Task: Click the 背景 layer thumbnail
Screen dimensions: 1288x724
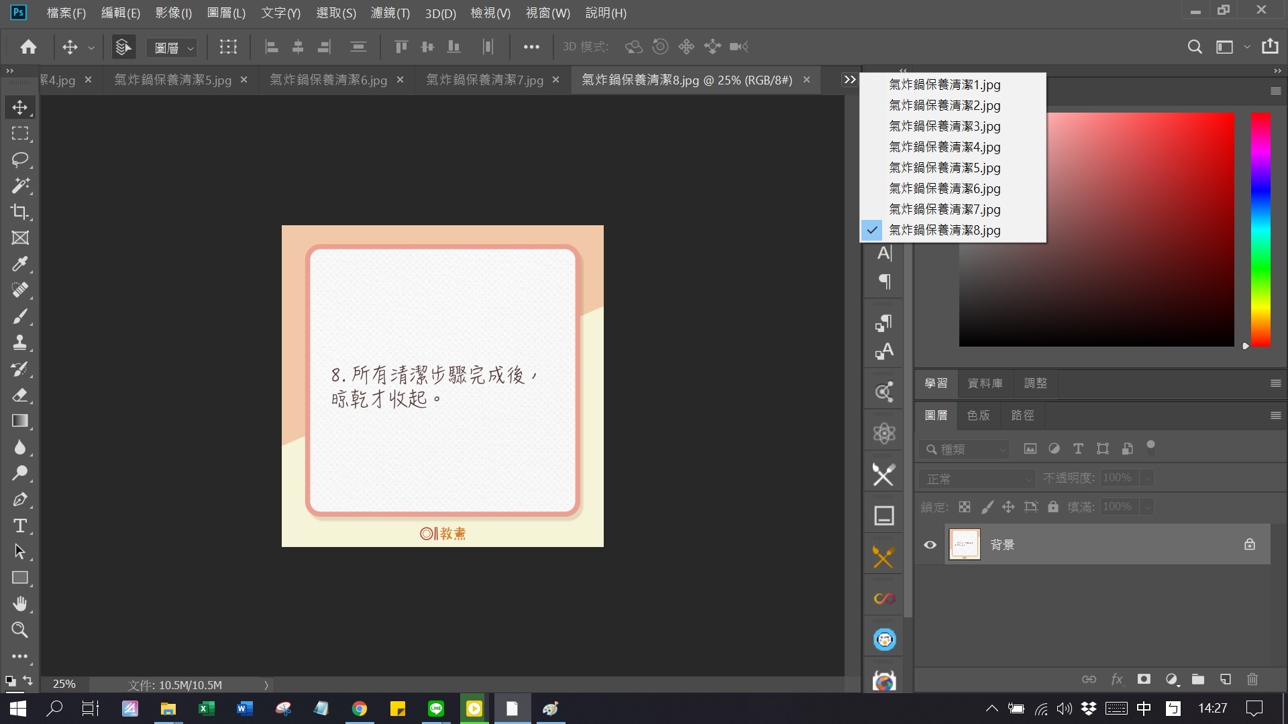Action: coord(964,544)
